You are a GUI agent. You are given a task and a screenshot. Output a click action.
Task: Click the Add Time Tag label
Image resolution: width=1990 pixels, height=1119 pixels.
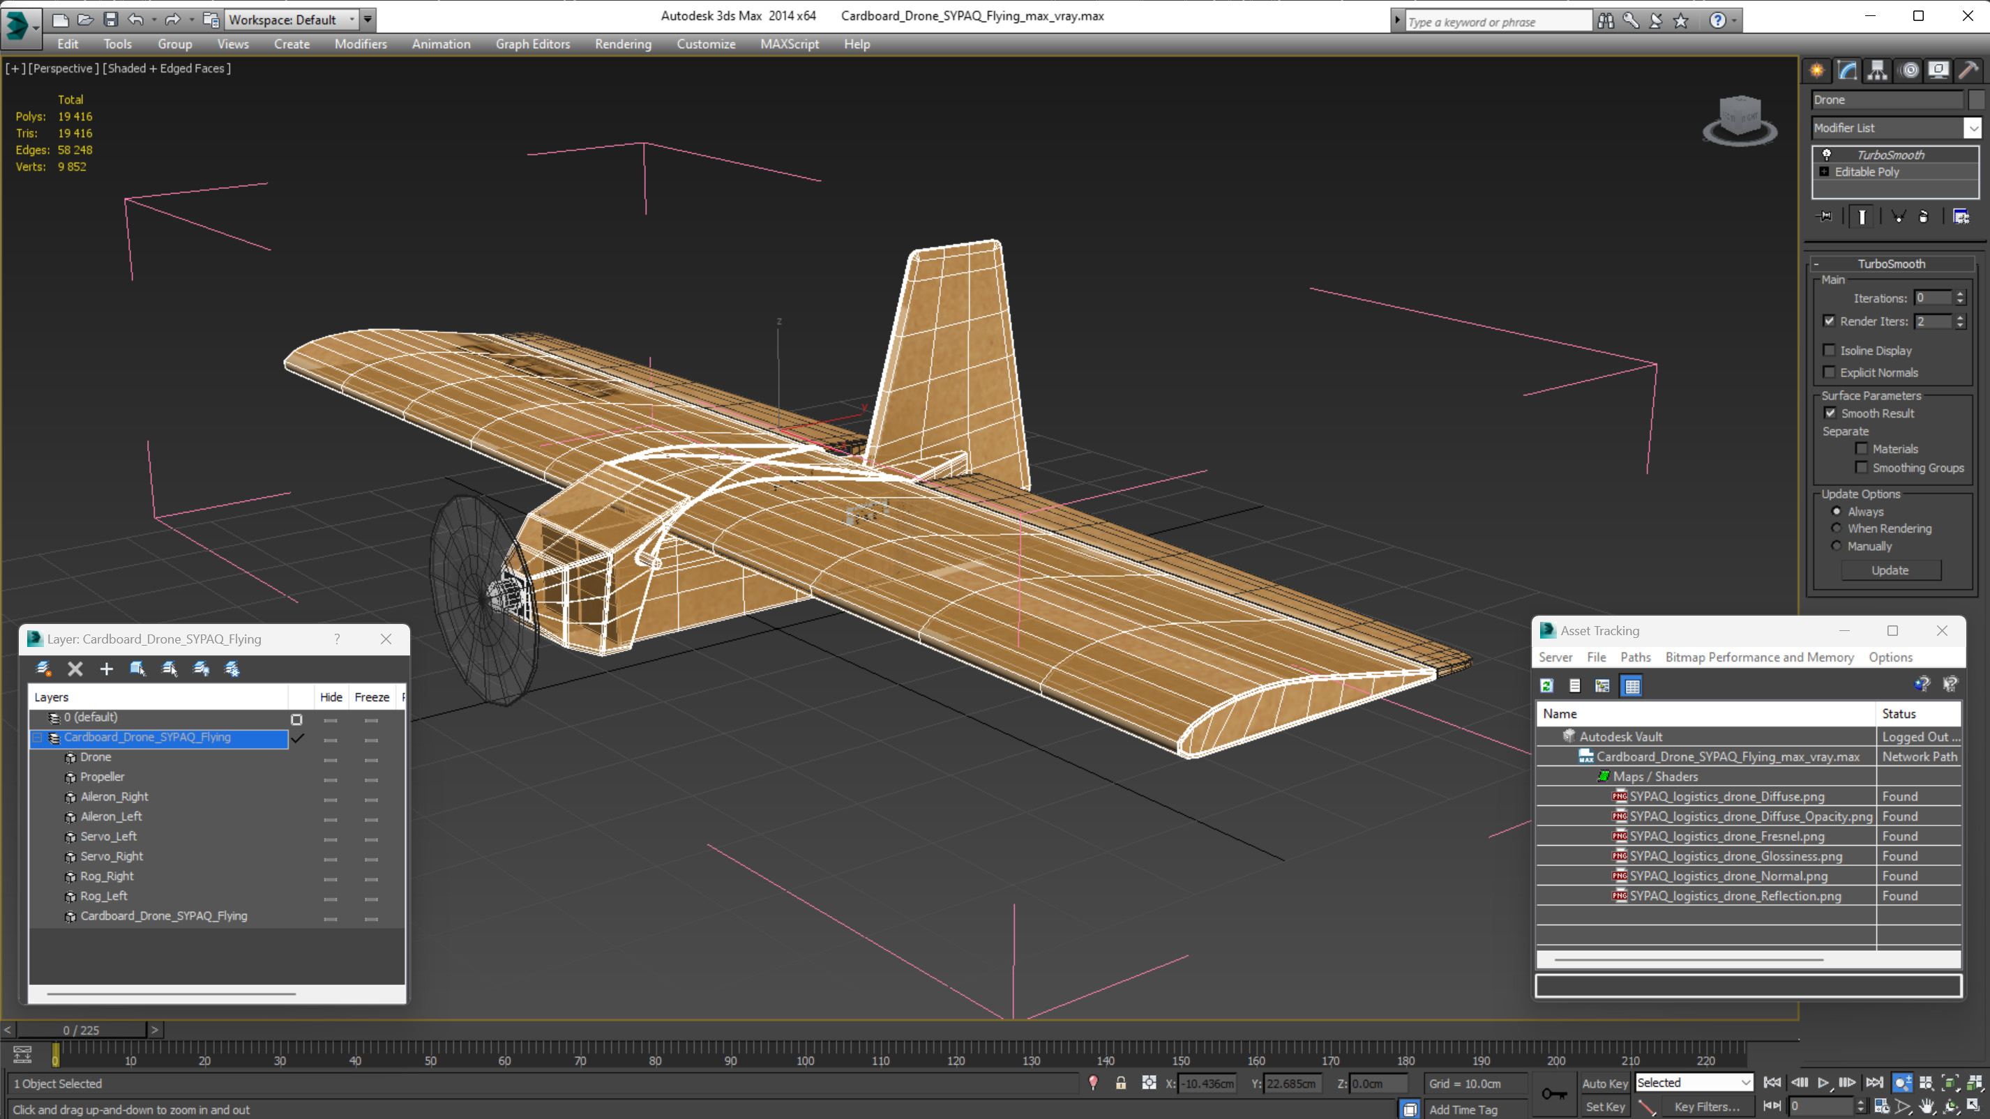click(1463, 1109)
